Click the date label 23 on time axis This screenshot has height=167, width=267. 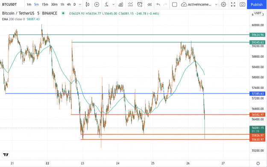(82, 163)
